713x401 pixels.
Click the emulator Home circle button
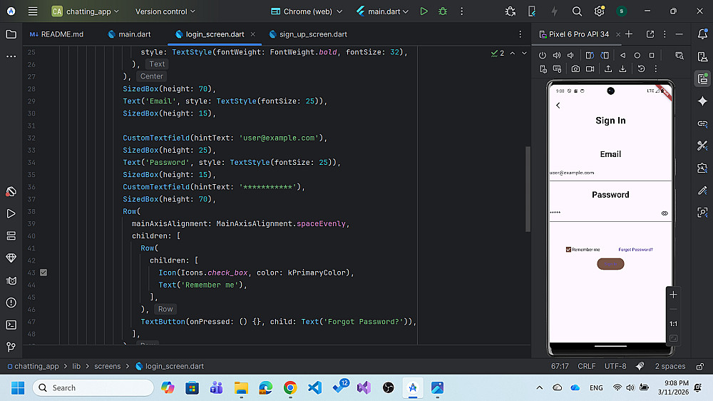click(x=637, y=56)
